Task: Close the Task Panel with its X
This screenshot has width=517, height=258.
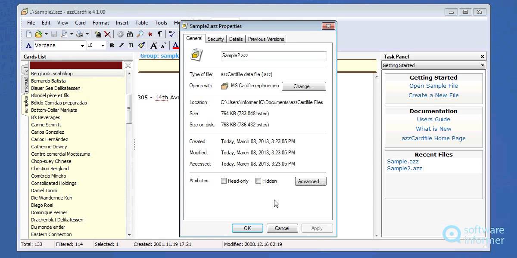Action: [x=482, y=56]
